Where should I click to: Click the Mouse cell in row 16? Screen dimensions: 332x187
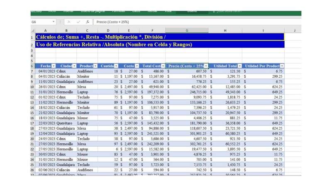point(87,118)
